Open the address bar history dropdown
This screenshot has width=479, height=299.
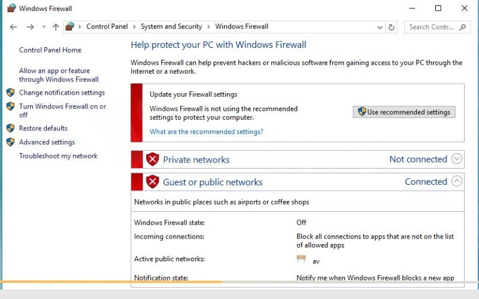tap(380, 28)
